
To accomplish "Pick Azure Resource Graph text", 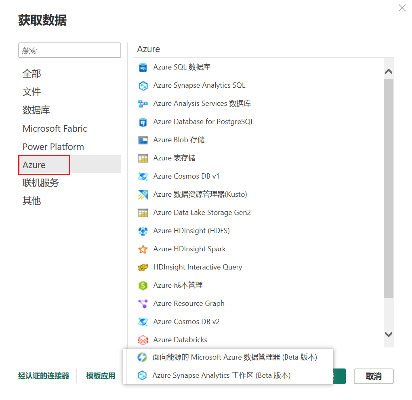I will 189,303.
